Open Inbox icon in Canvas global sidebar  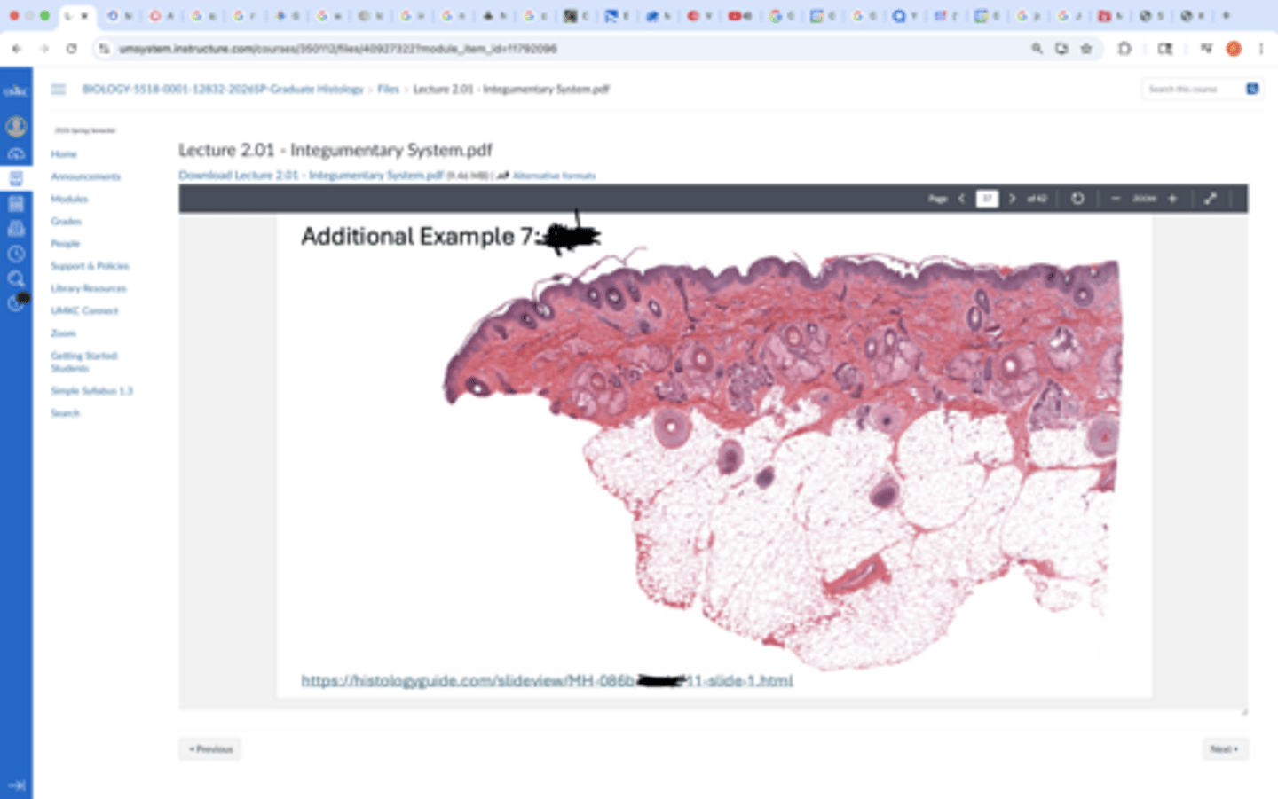click(x=16, y=229)
